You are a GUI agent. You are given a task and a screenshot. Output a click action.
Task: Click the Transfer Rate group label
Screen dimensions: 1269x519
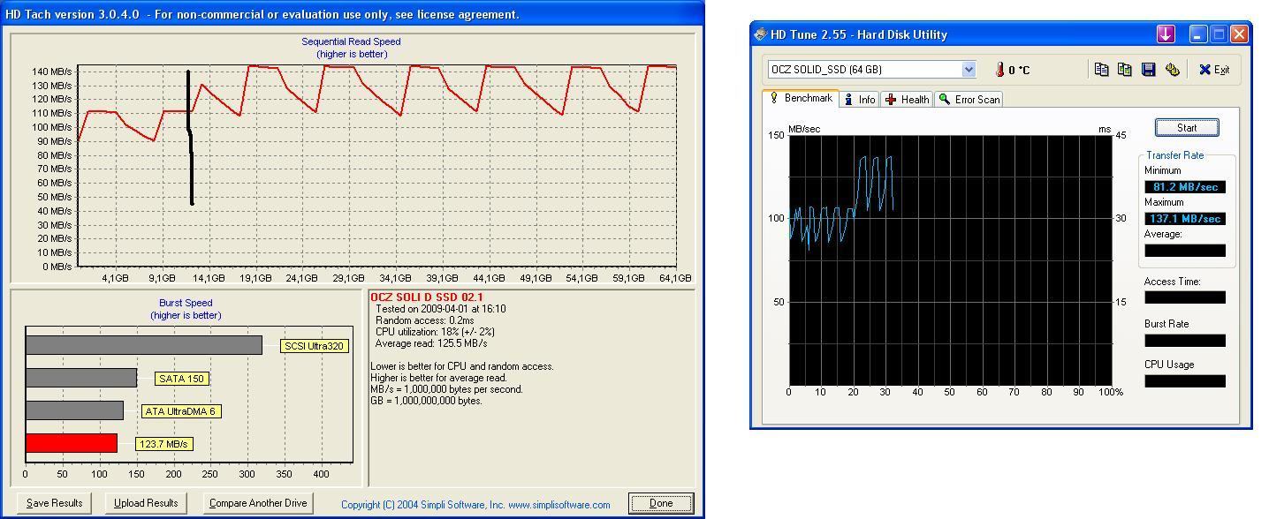click(x=1175, y=155)
